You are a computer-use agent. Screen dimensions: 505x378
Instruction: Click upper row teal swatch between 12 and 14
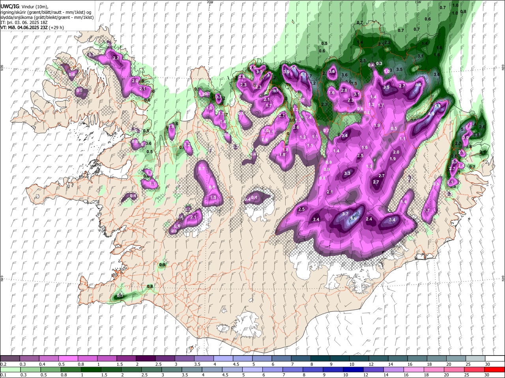[378, 359]
